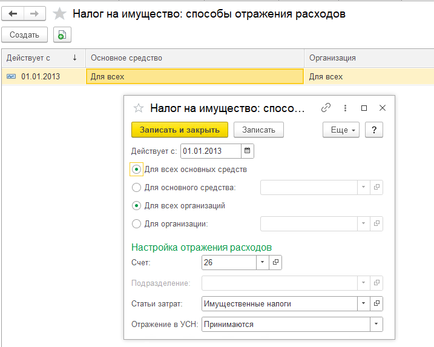434x347 pixels.
Task: Expand the Счет dropdown list
Action: click(262, 262)
